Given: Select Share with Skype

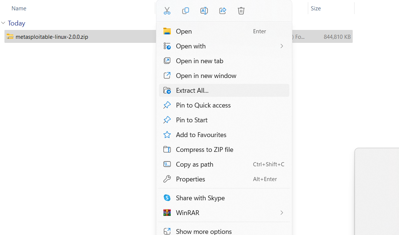Looking at the screenshot, I should [224, 198].
